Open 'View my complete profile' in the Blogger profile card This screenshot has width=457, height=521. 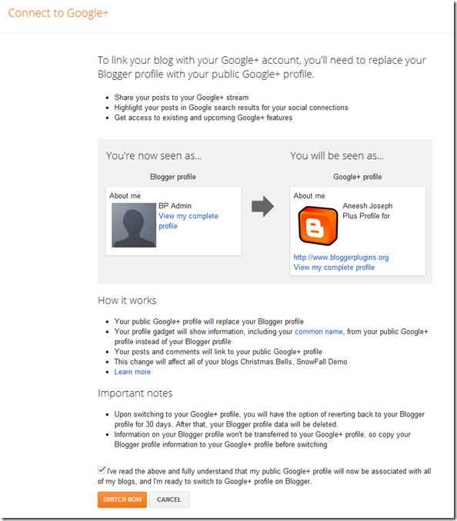188,221
